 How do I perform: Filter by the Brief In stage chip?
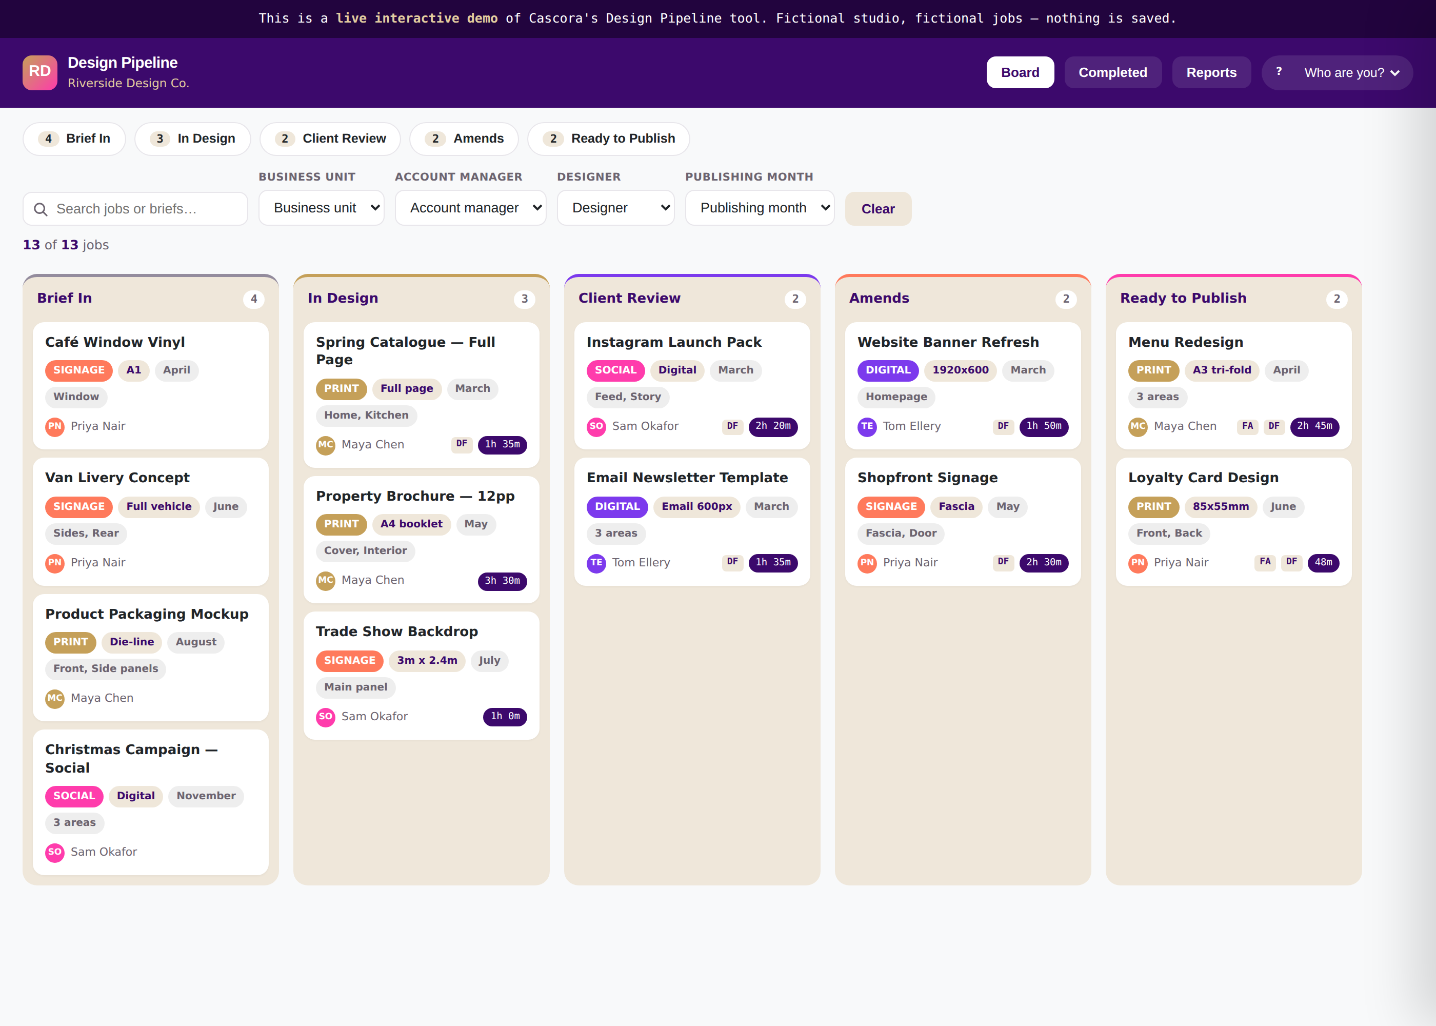(74, 139)
